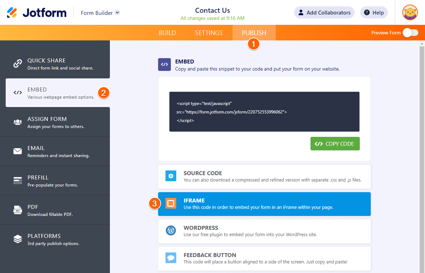Click the Contact Us form title
The image size is (425, 273).
point(213,10)
